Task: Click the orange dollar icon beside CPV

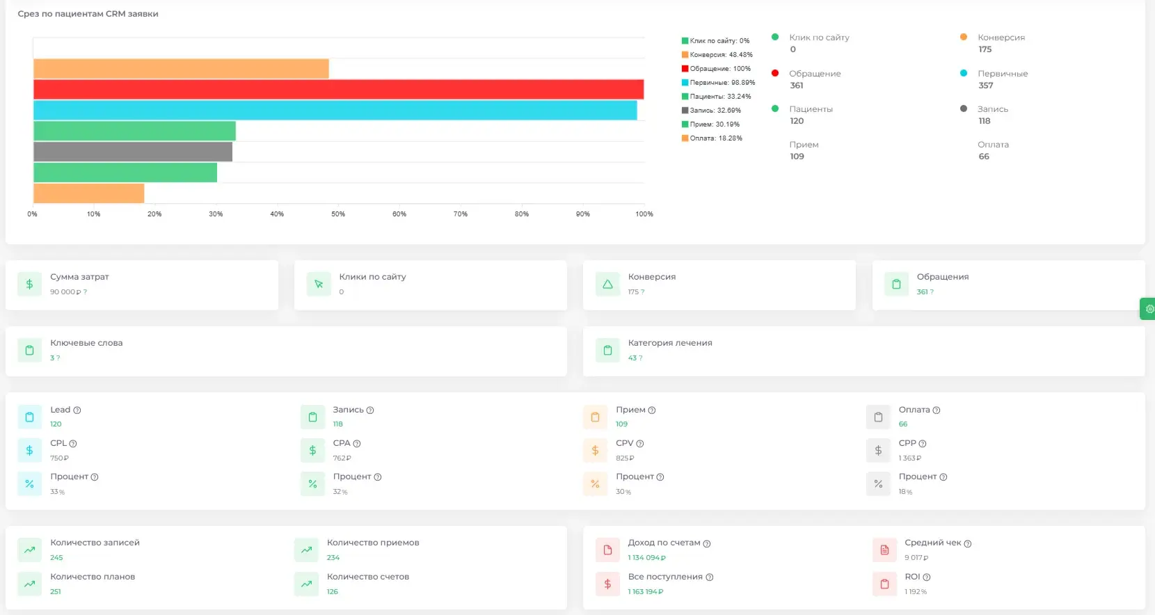Action: click(x=595, y=450)
